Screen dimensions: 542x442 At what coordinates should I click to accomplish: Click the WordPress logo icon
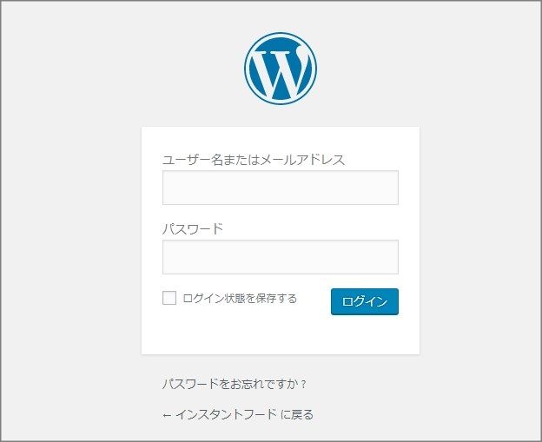pyautogui.click(x=281, y=69)
